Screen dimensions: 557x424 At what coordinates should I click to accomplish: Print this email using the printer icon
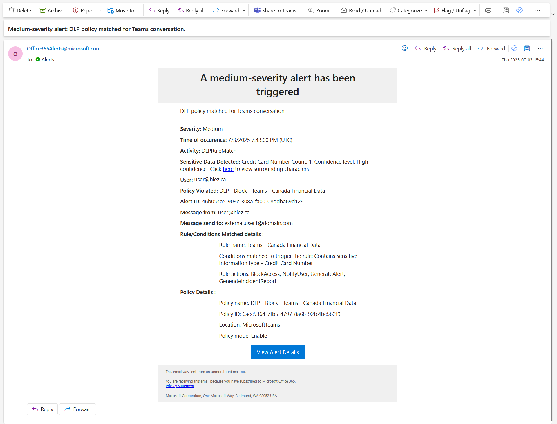pyautogui.click(x=488, y=10)
